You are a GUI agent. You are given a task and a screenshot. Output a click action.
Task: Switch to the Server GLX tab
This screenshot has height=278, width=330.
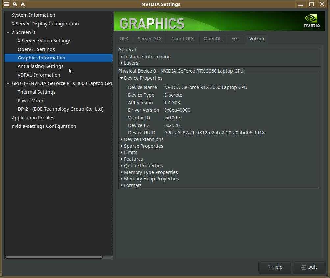(150, 39)
